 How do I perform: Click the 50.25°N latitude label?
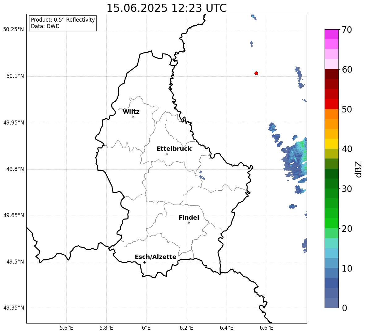[14, 30]
